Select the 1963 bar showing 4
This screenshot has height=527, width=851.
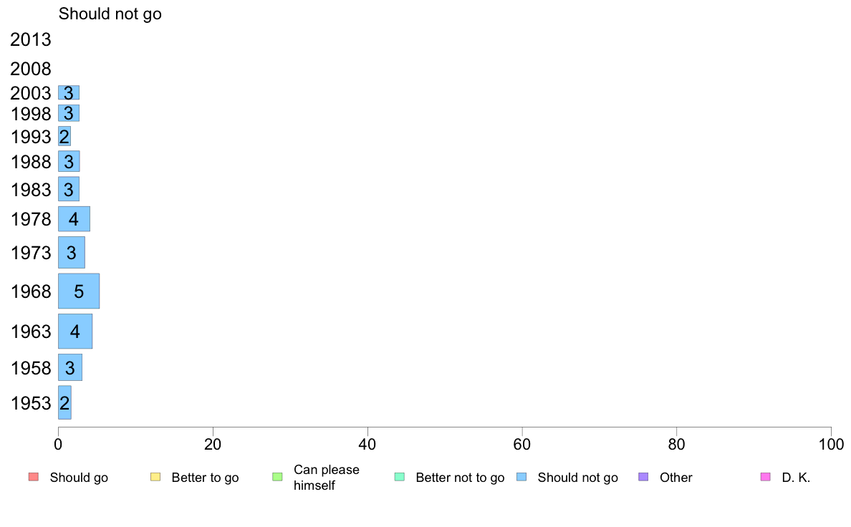click(x=75, y=331)
